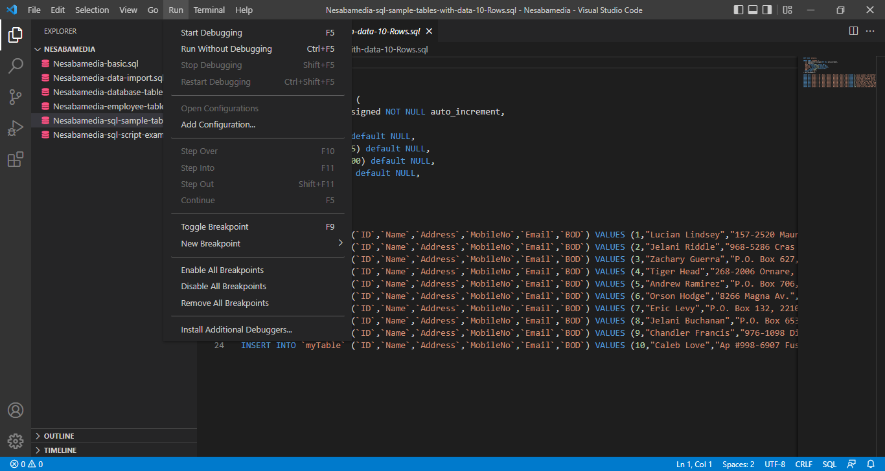Choose Start Debugging from Run menu
This screenshot has height=471, width=885.
click(211, 33)
